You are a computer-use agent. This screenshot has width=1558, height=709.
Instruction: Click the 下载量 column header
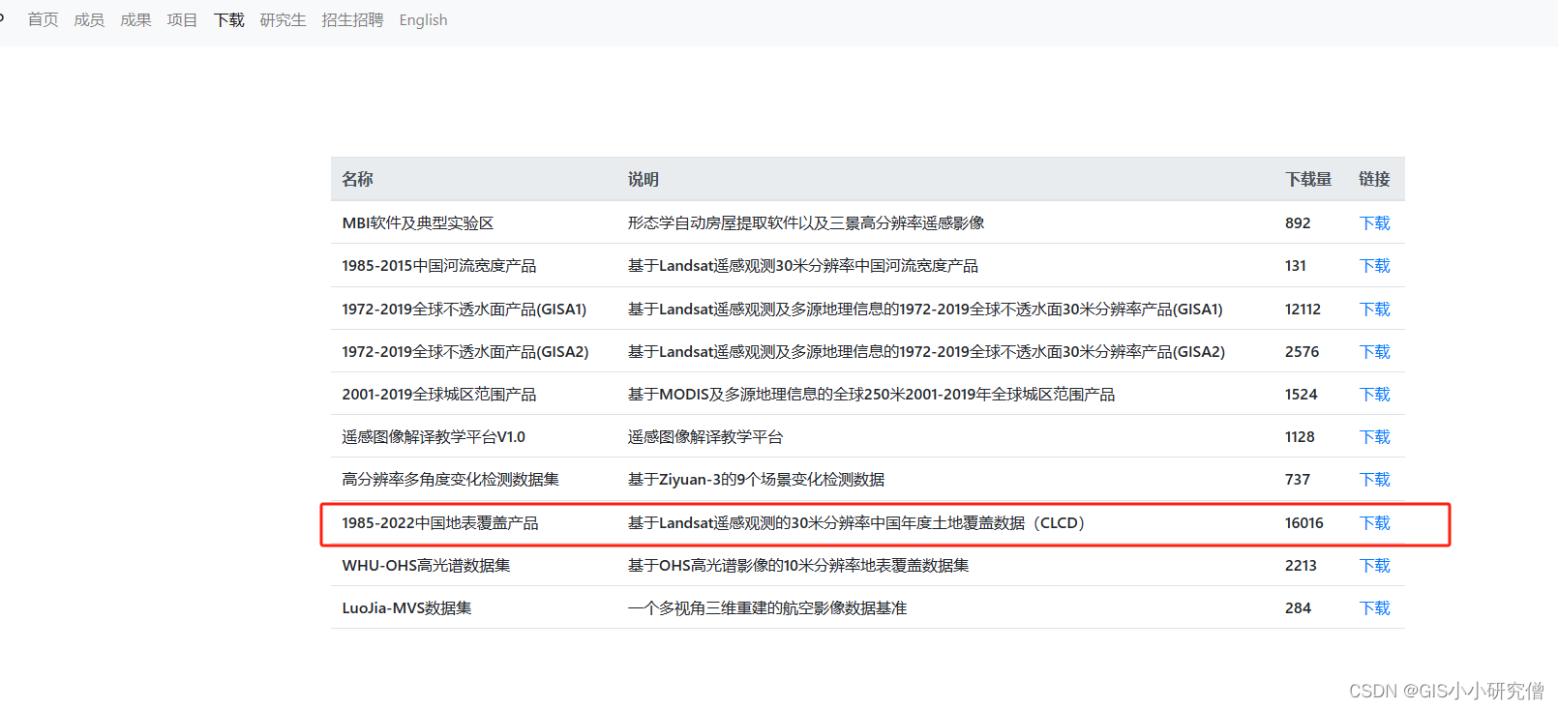coord(1308,179)
